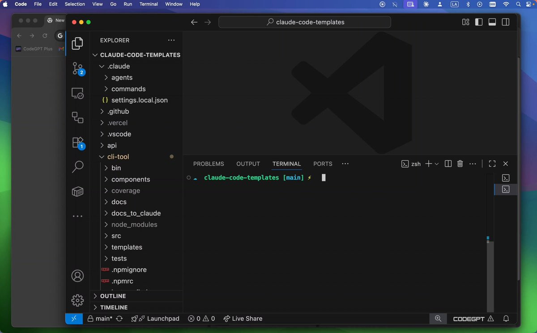The width and height of the screenshot is (537, 333).
Task: Switch to the PROBLEMS tab
Action: pyautogui.click(x=209, y=164)
